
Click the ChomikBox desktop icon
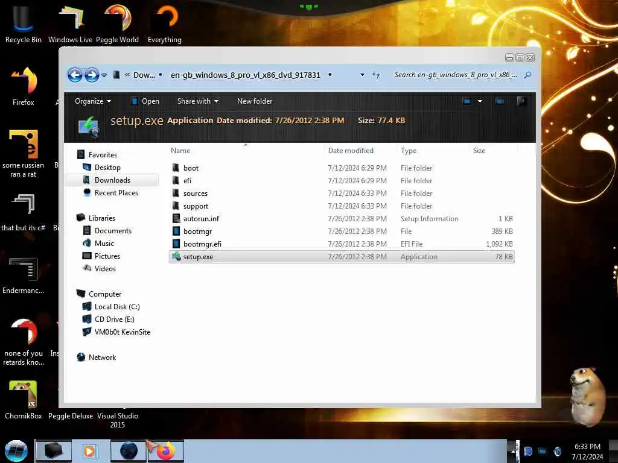[24, 400]
